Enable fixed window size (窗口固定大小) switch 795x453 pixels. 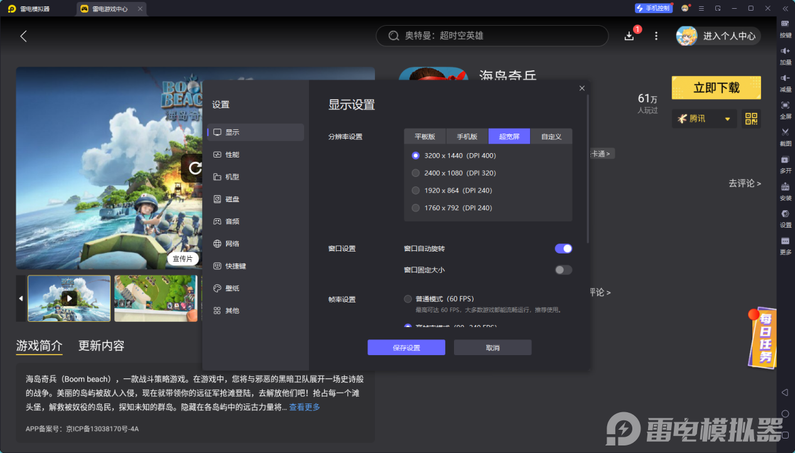coord(563,270)
